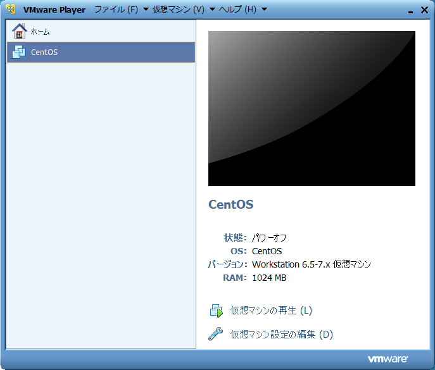Click the 仮想マシン設定の編集 (D) link

pos(281,334)
